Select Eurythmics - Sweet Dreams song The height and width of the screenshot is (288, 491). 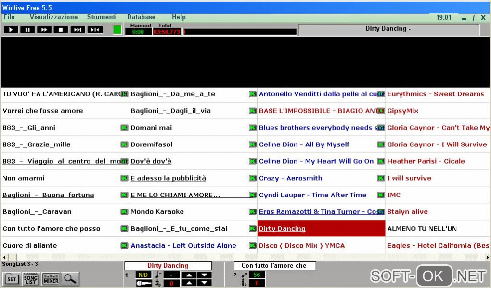coord(435,94)
